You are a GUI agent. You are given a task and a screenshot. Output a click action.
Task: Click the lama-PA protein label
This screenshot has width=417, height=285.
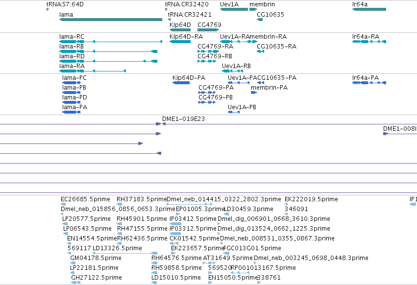[74, 107]
